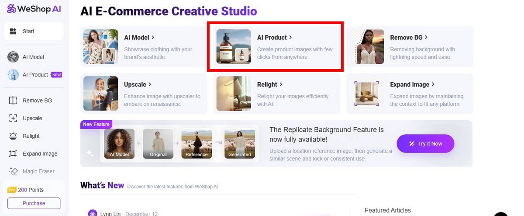Click the New Feature banner tag
The width and height of the screenshot is (524, 216).
[x=96, y=124]
